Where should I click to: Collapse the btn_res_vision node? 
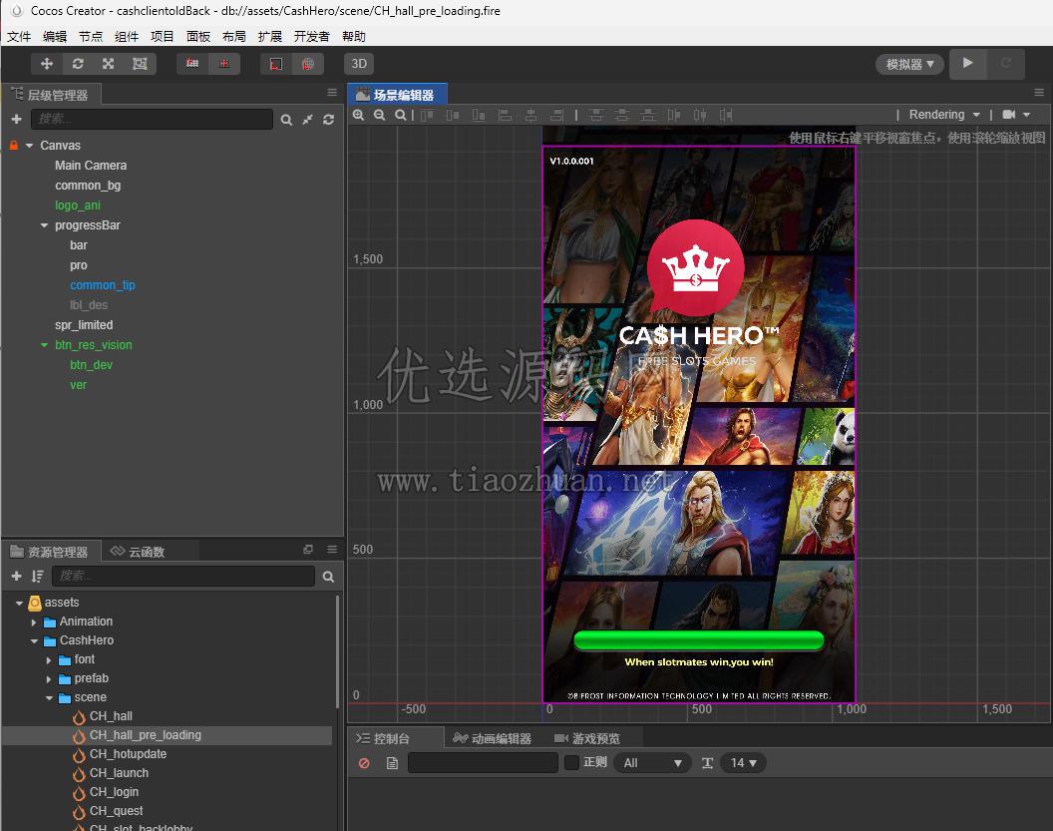tap(44, 344)
